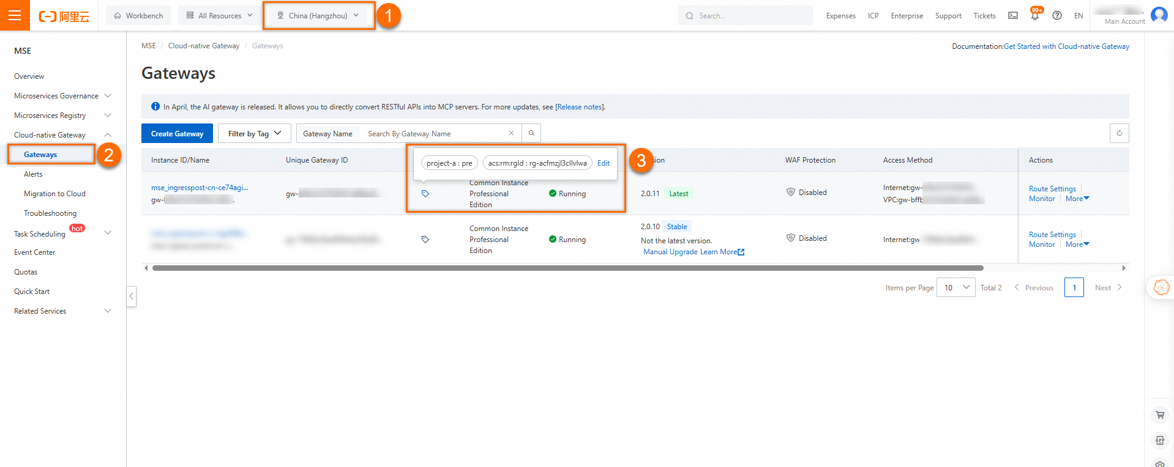Open Migration to Cloud page
This screenshot has width=1174, height=467.
[54, 194]
